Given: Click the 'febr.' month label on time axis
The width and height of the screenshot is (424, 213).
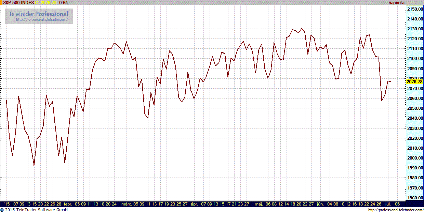Looking at the screenshot, I should [x=68, y=204].
